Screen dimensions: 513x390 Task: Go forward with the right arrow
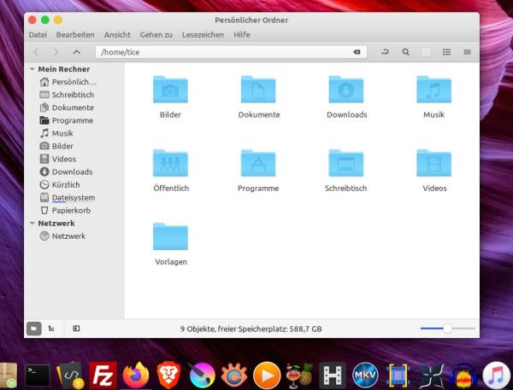[x=56, y=52]
